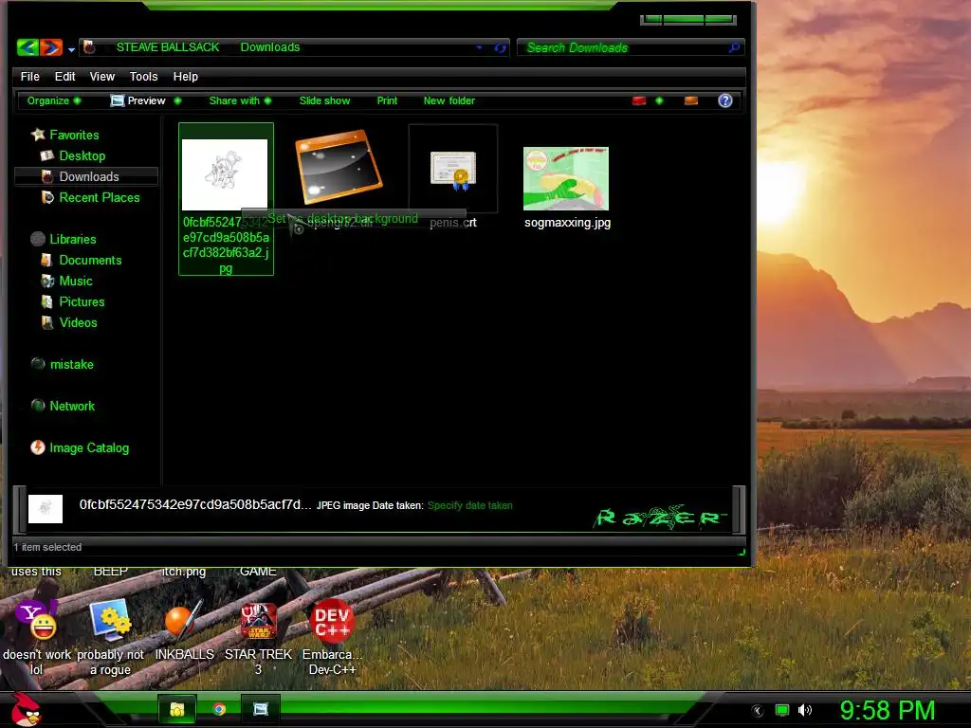Viewport: 971px width, 728px height.
Task: Open the view options dropdown dot
Action: tap(659, 100)
